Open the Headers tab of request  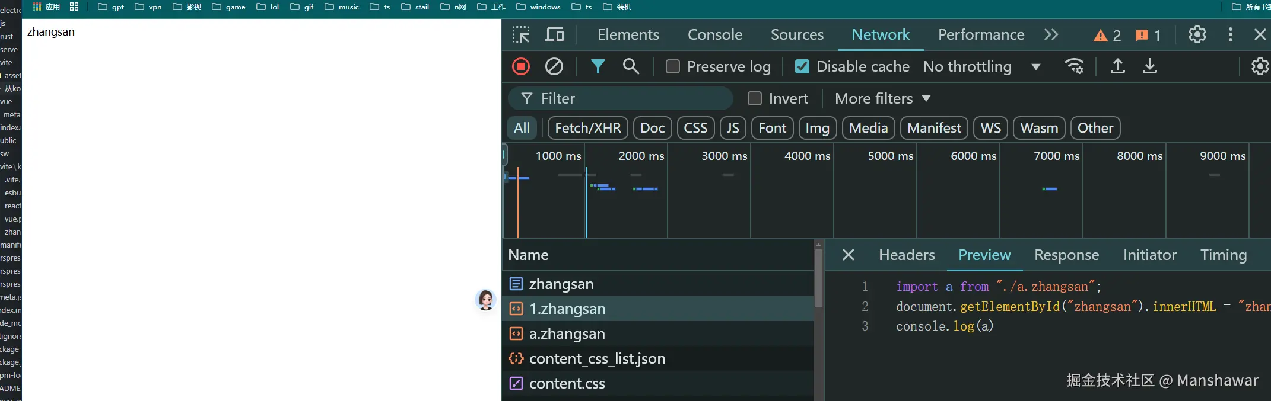[907, 255]
